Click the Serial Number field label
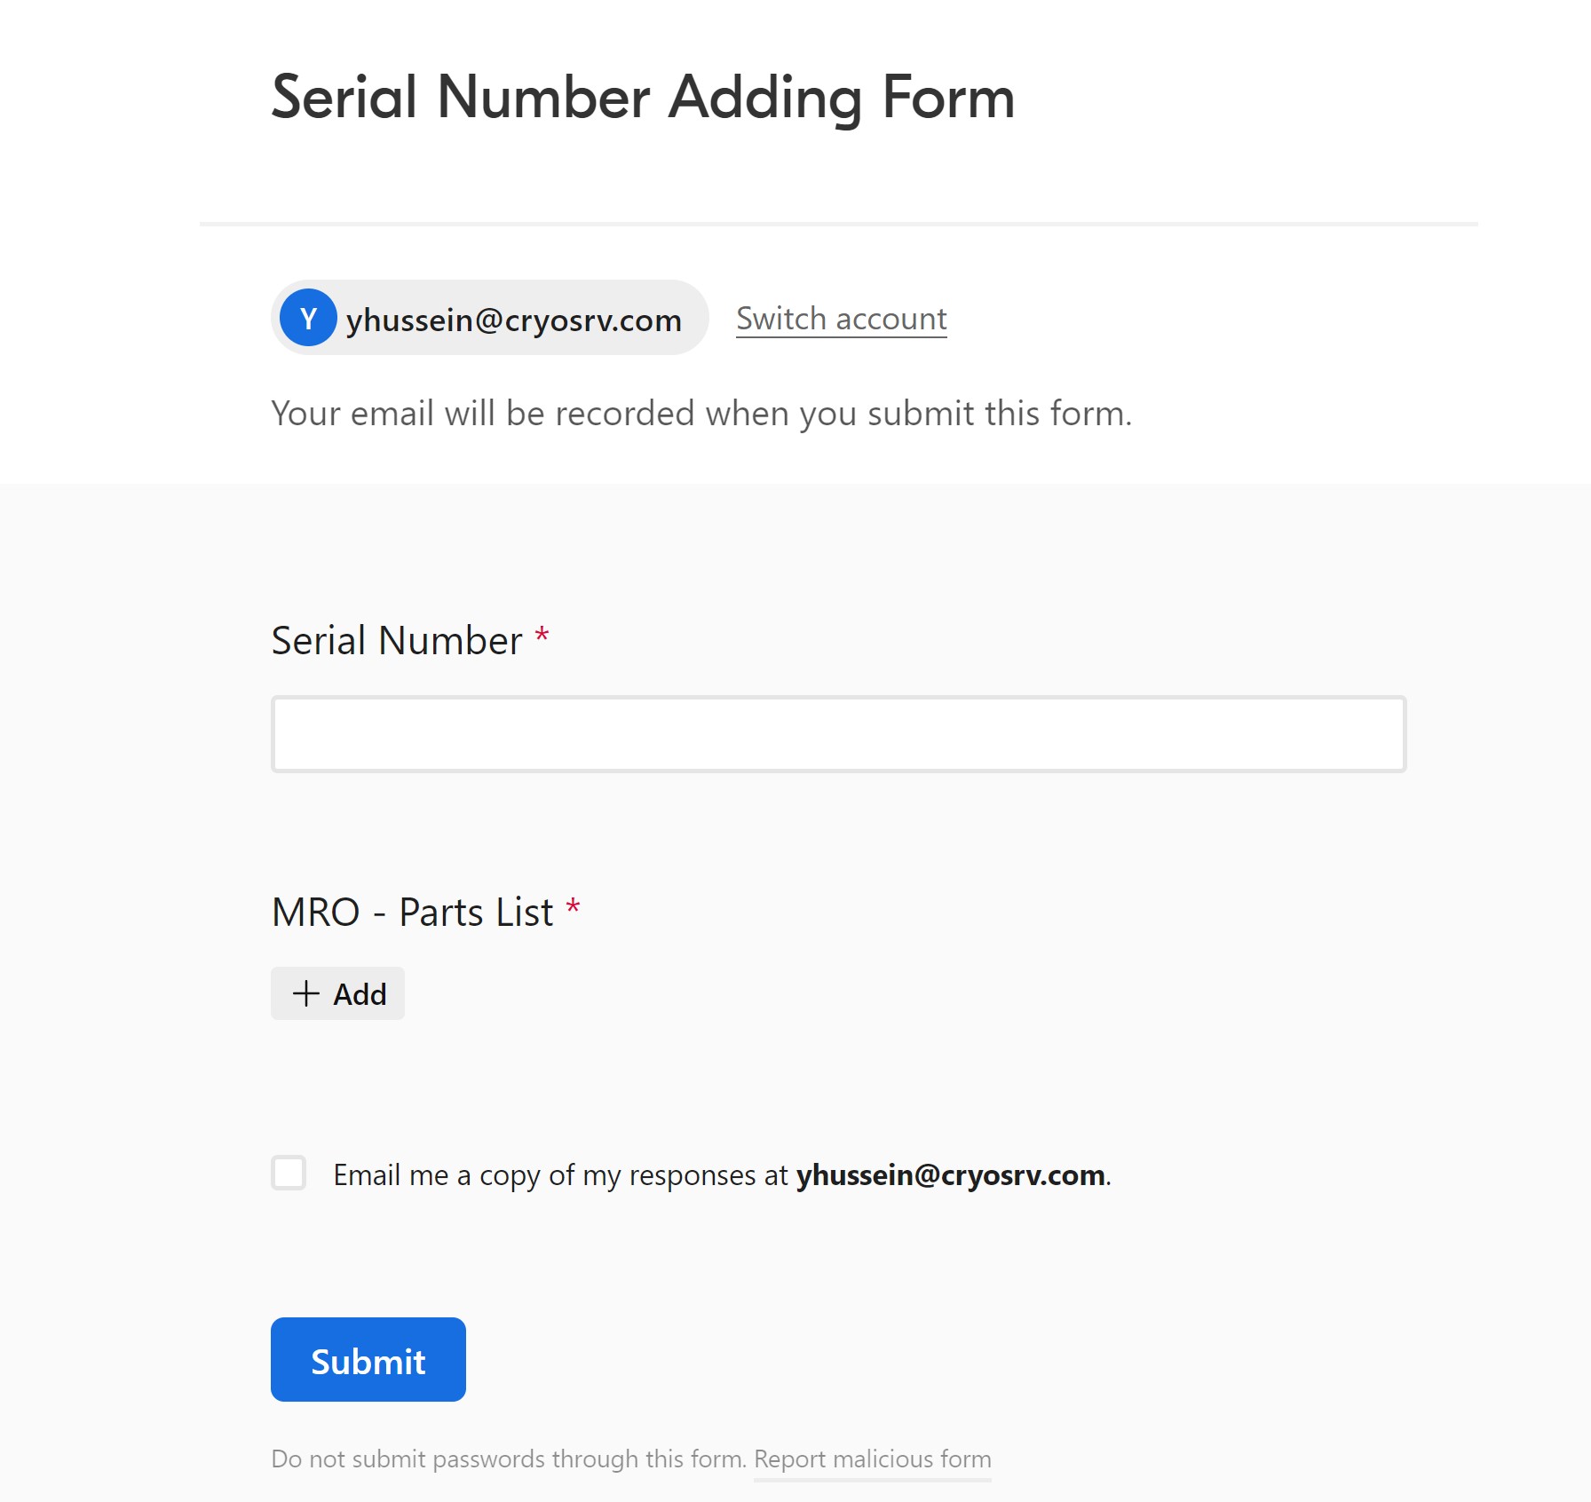 pyautogui.click(x=397, y=640)
